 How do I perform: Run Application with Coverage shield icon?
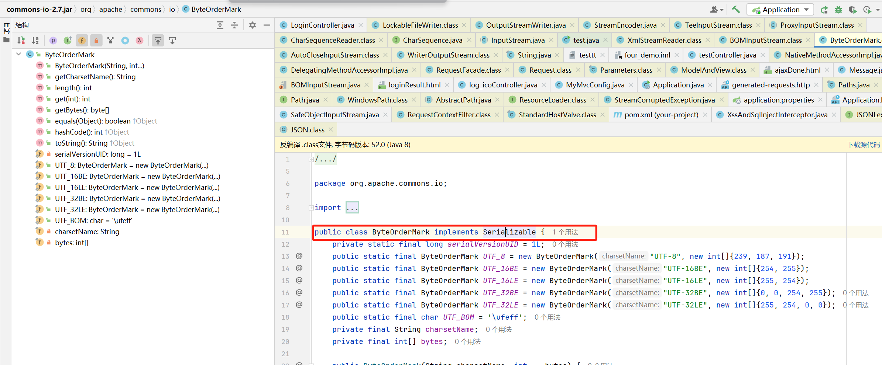click(x=852, y=10)
